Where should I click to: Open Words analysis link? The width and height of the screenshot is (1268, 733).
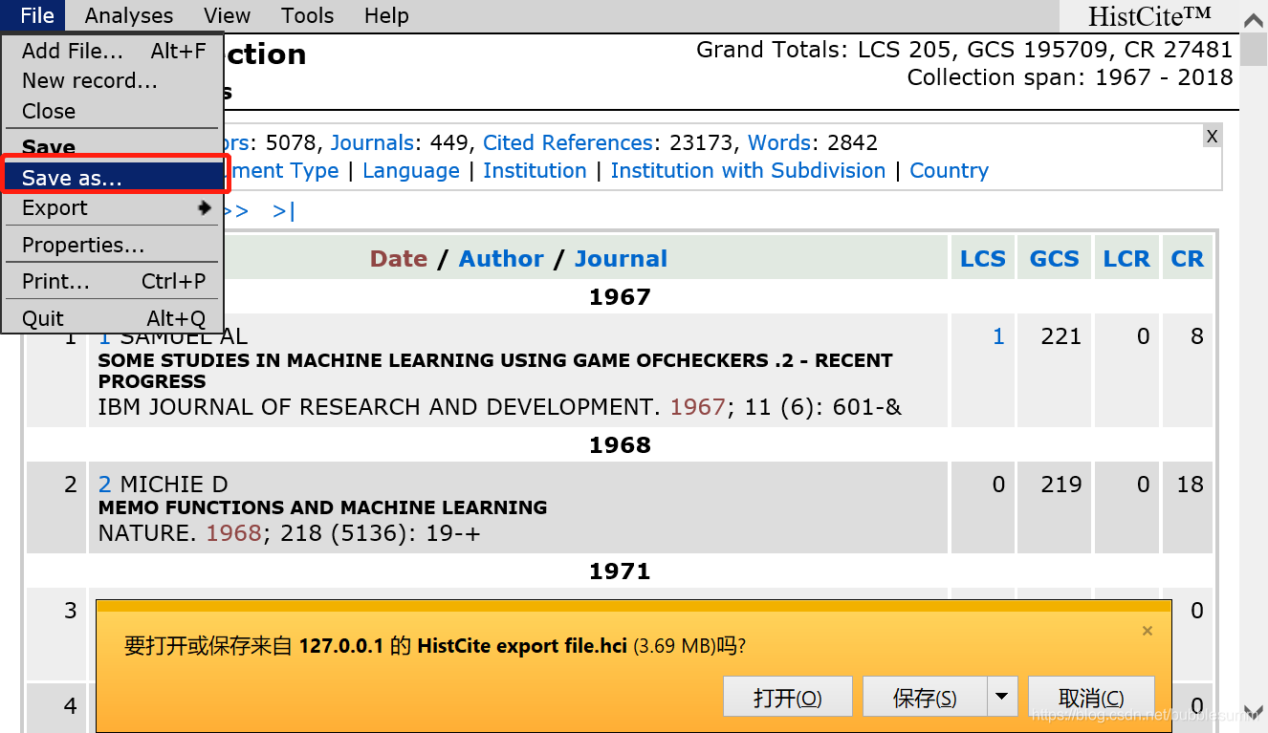[779, 143]
